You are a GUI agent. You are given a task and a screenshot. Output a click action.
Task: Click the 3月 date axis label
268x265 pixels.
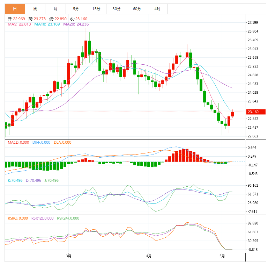[x=68, y=256]
